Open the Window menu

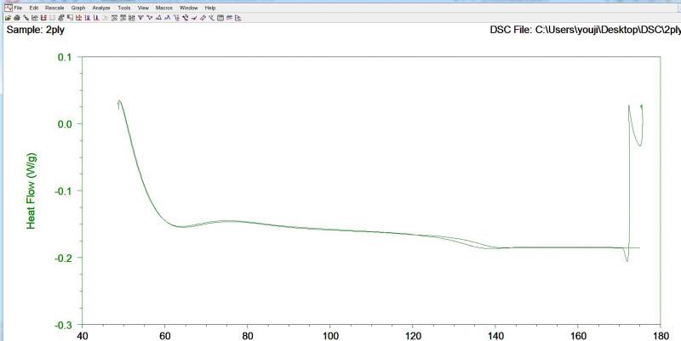click(x=189, y=8)
